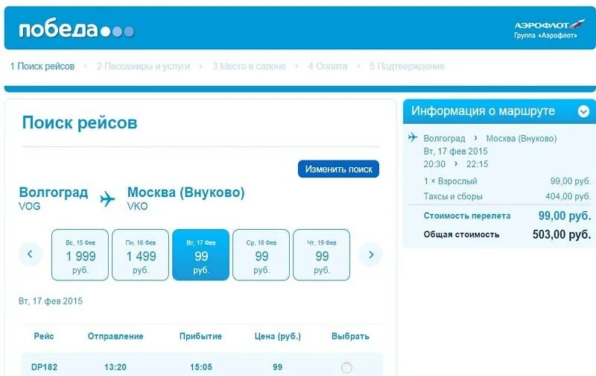Image resolution: width=596 pixels, height=376 pixels.
Task: Go to step 2 Пассажиры и услуги
Action: pos(143,66)
